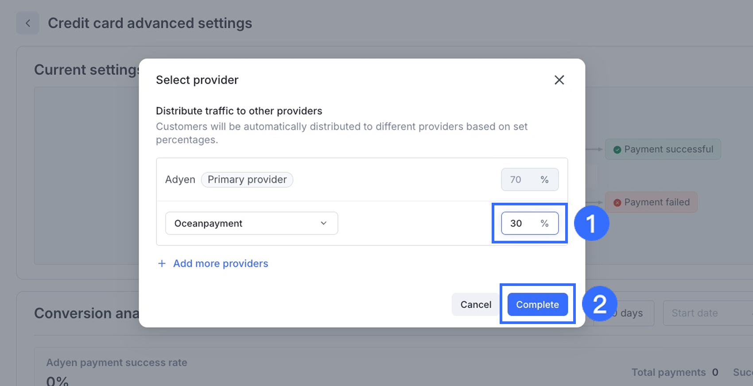Click the Primary provider badge
Viewport: 753px width, 386px height.
[247, 180]
